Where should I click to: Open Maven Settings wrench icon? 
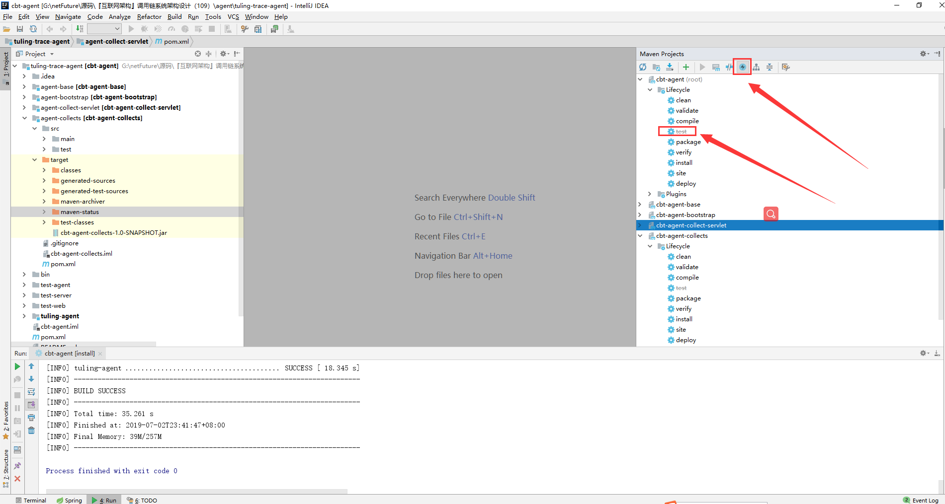point(785,67)
